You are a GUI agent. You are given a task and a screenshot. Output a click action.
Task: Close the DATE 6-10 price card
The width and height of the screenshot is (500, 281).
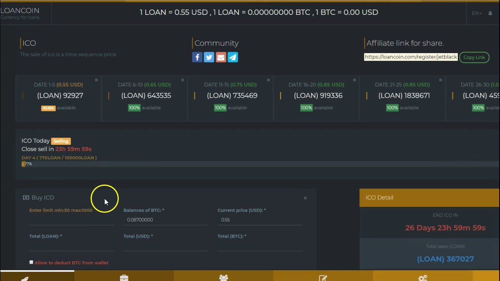pyautogui.click(x=182, y=80)
